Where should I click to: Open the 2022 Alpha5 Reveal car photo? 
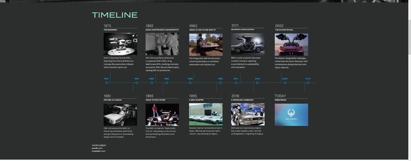[291, 44]
